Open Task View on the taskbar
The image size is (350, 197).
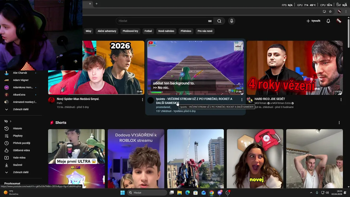(x=172, y=193)
